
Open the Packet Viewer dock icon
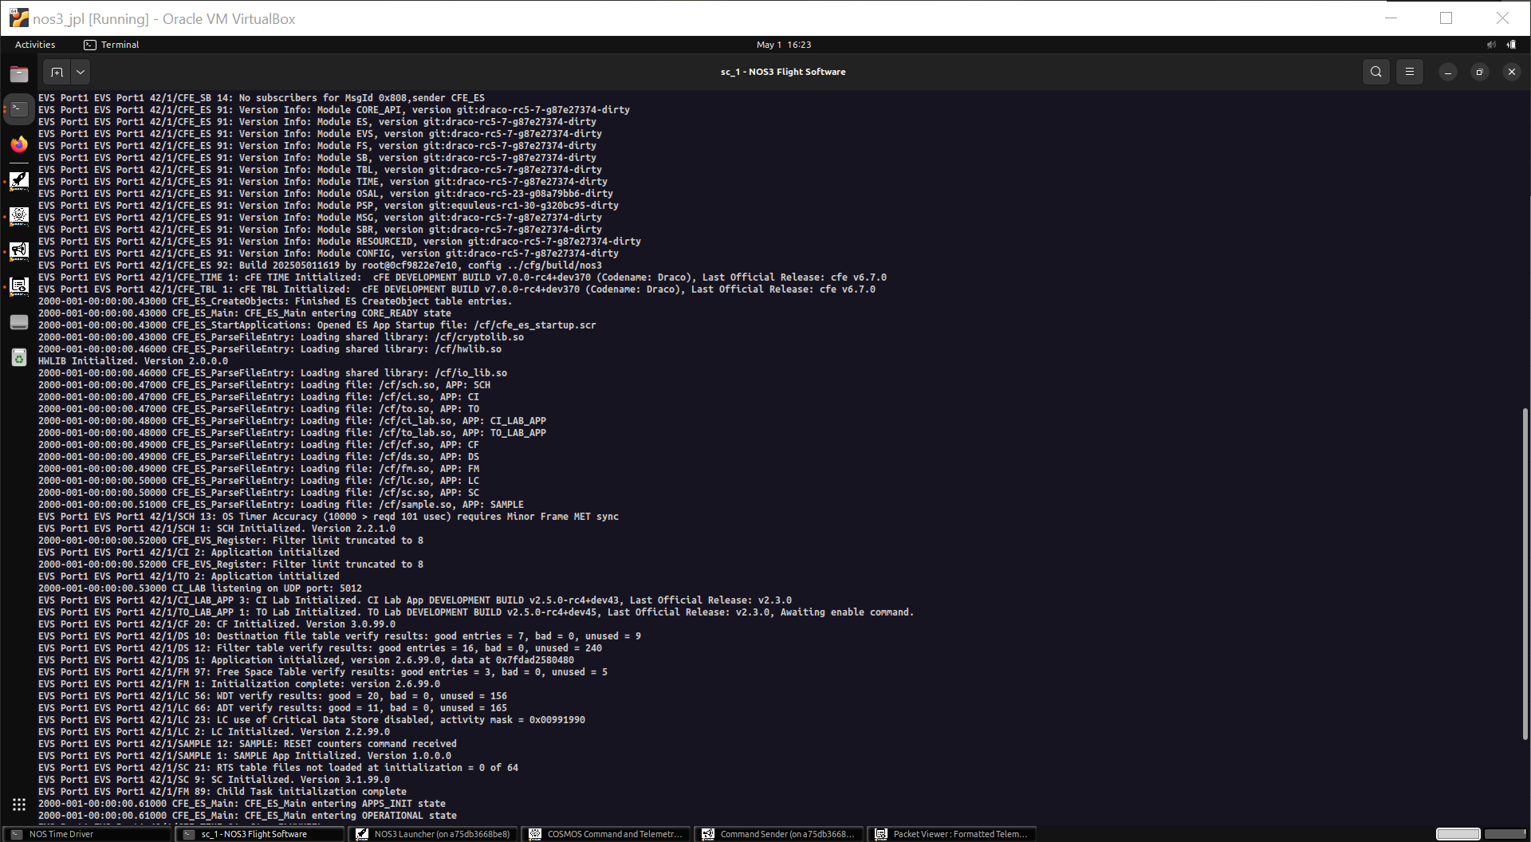(x=19, y=286)
